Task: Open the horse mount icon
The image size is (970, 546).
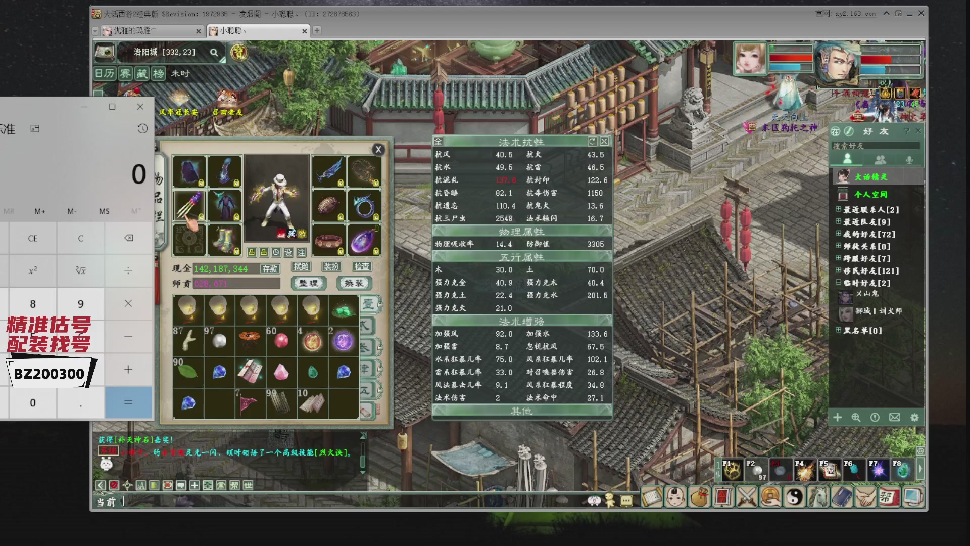Action: (818, 497)
